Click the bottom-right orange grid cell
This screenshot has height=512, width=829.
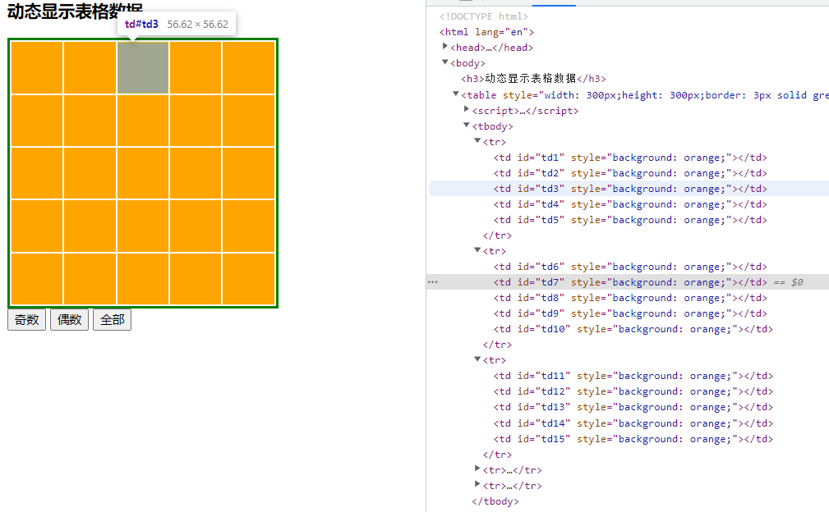click(x=248, y=279)
